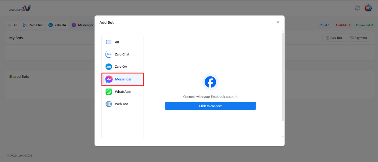This screenshot has width=378, height=162.
Task: Click the WhatsApp icon in sidebar
Action: pyautogui.click(x=109, y=92)
